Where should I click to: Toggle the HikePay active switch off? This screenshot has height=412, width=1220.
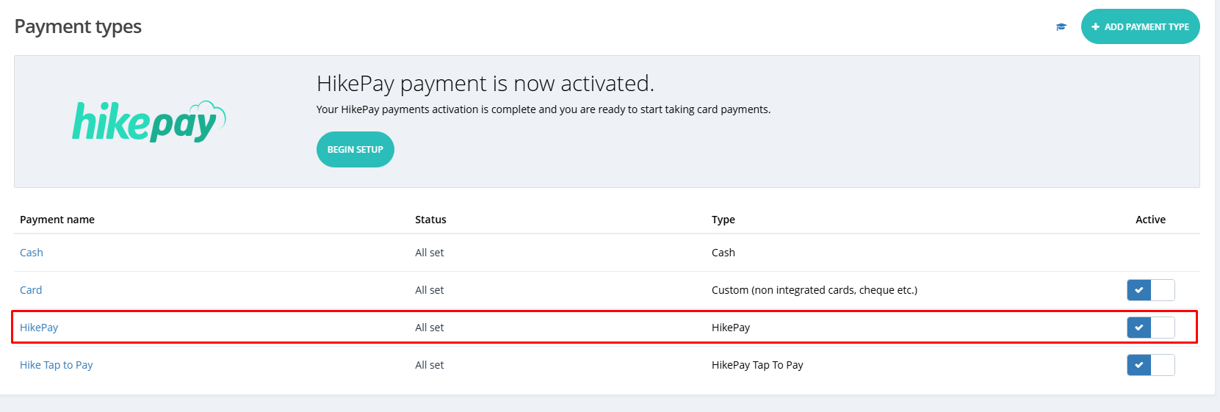(x=1150, y=328)
